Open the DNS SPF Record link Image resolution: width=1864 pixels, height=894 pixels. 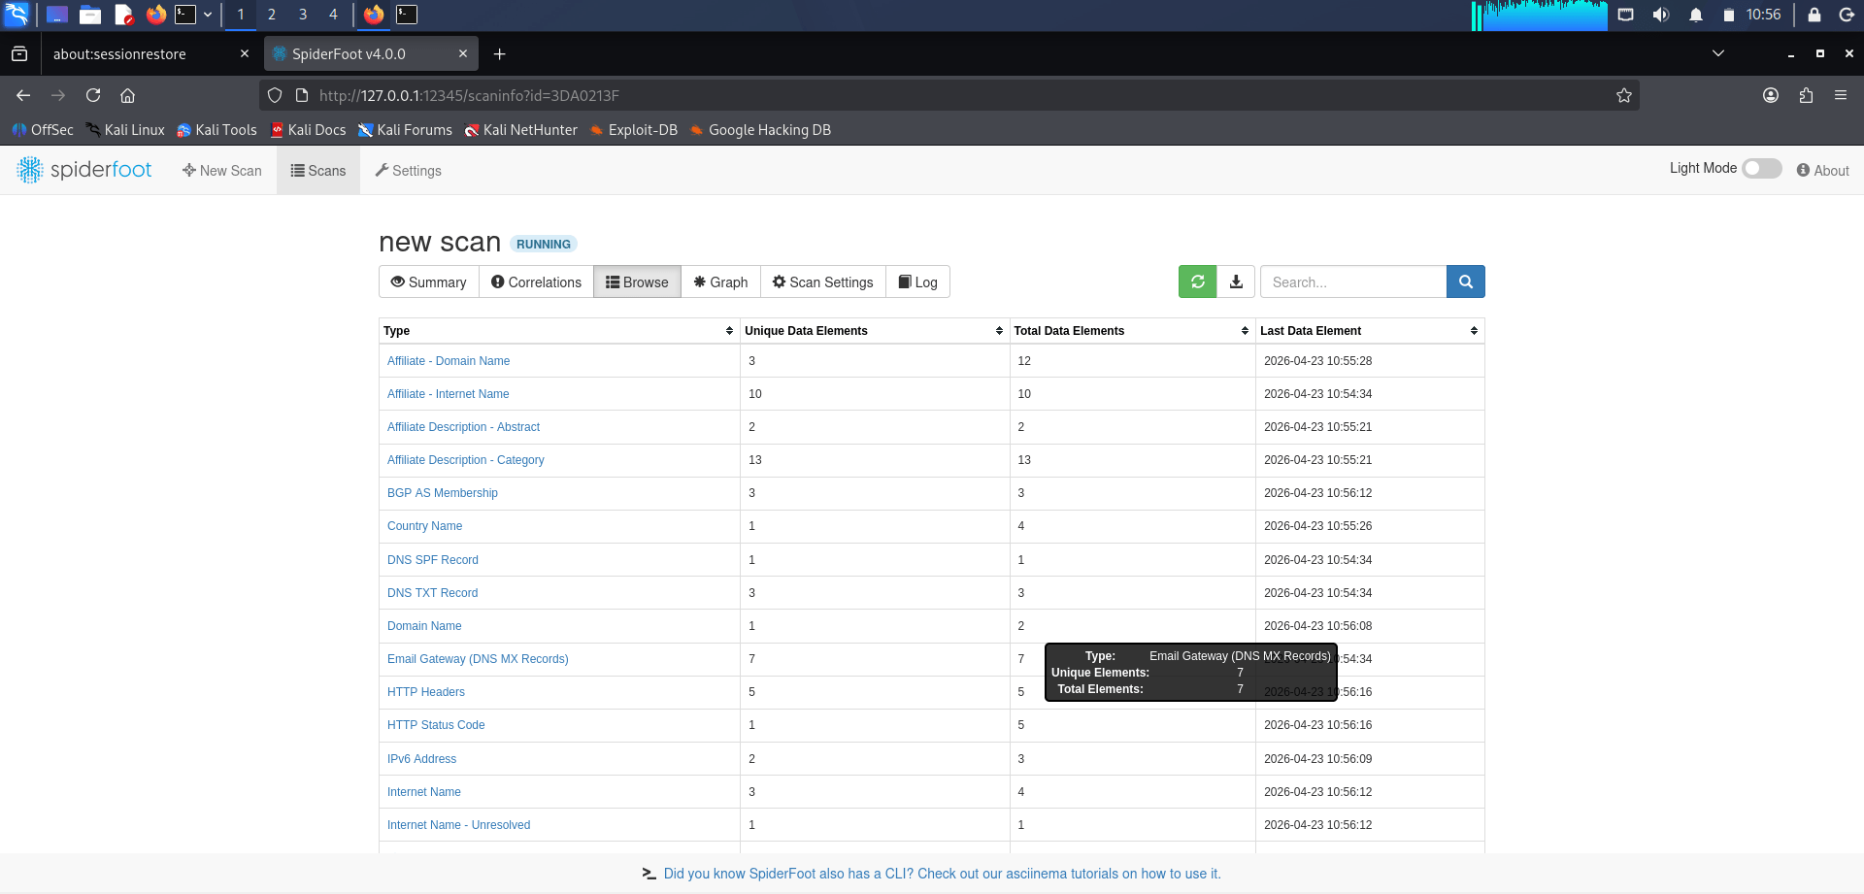pyautogui.click(x=433, y=560)
